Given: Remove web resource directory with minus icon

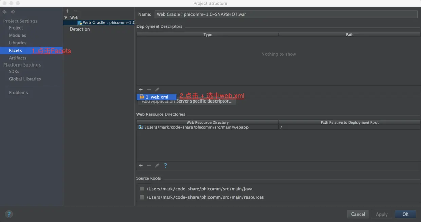Looking at the screenshot, I should (x=149, y=166).
